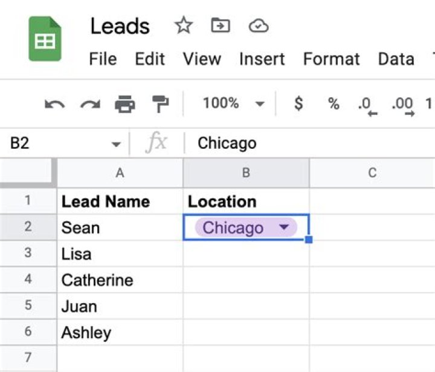
Task: Click the undo arrow
Action: click(x=54, y=105)
